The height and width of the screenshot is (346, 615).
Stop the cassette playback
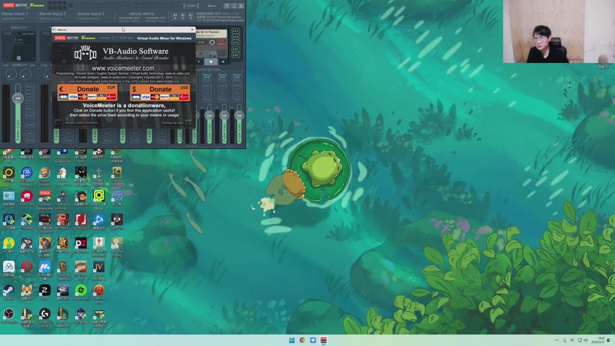[x=211, y=62]
